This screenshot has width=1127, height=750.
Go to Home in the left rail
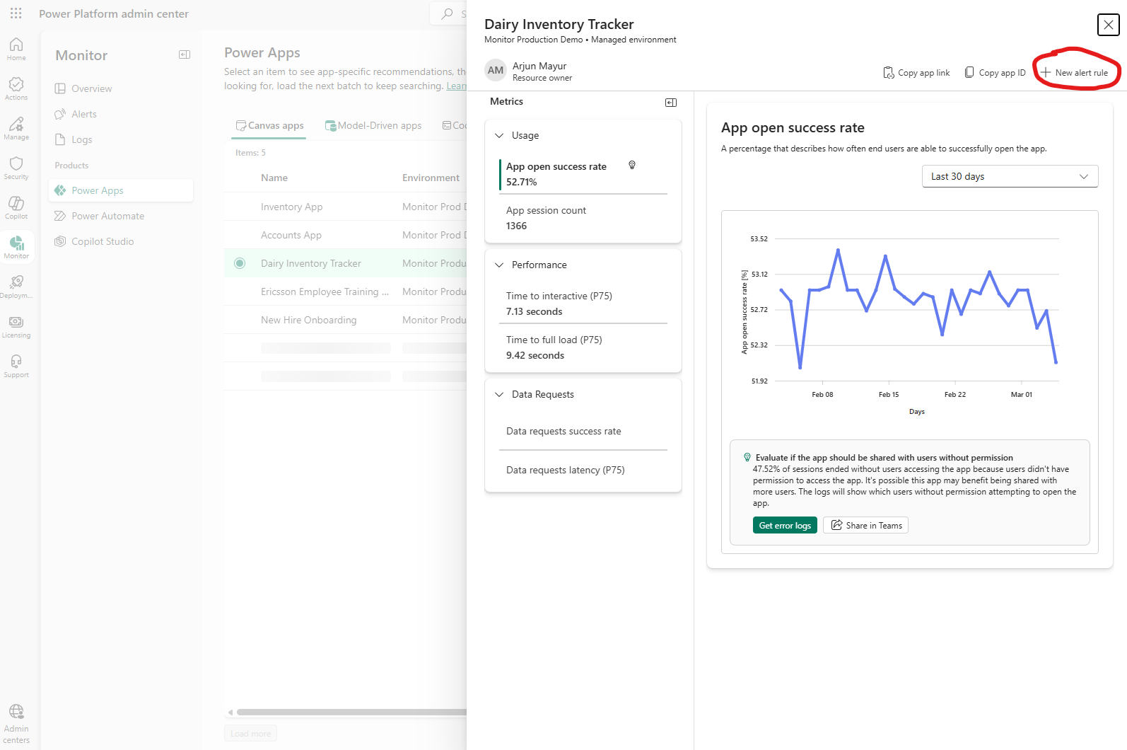click(x=16, y=49)
